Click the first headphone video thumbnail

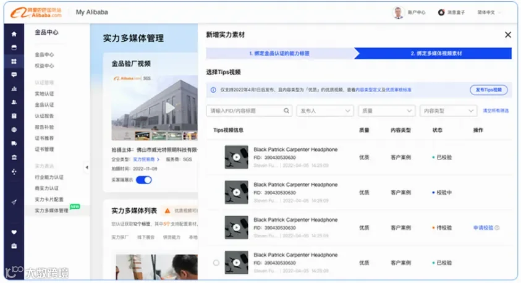236,157
